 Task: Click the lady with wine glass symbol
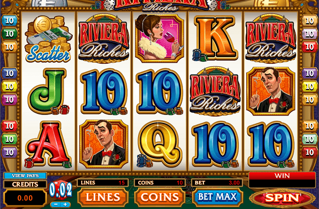pos(159,38)
